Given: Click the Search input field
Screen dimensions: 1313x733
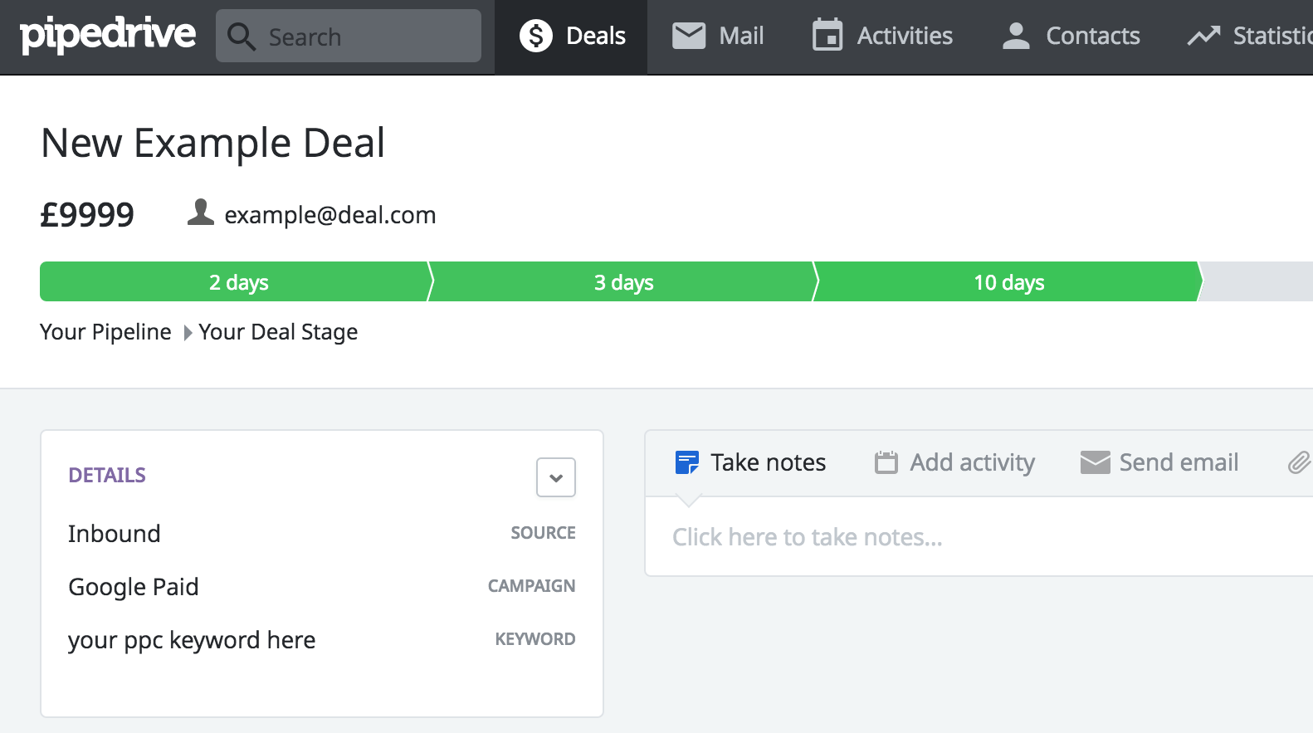Looking at the screenshot, I should tap(365, 37).
